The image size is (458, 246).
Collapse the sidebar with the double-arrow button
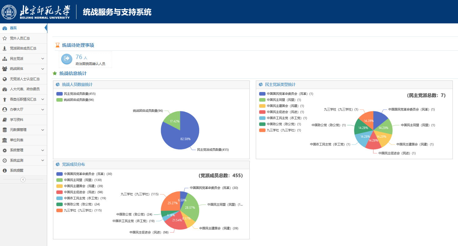click(x=23, y=179)
